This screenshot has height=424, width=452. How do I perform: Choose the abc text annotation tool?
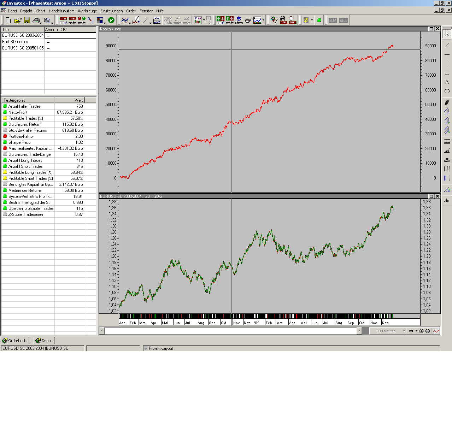[447, 201]
